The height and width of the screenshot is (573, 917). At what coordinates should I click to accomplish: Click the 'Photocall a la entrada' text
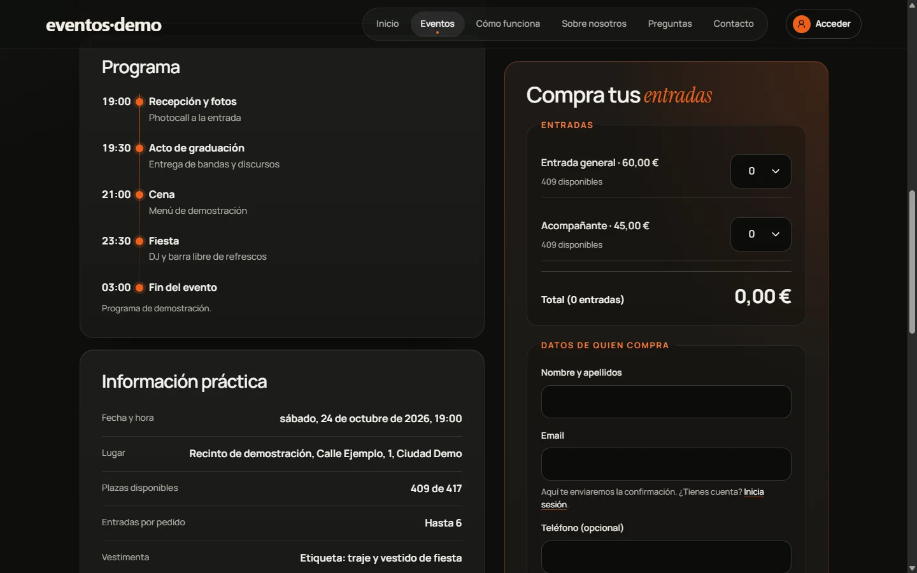(x=195, y=118)
